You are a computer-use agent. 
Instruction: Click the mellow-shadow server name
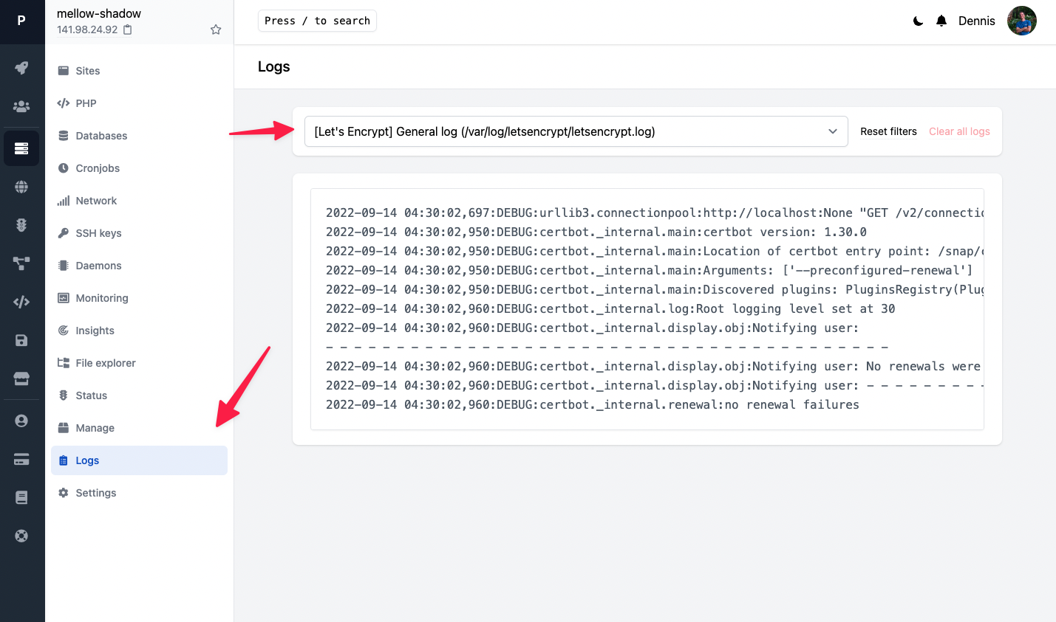coord(99,13)
